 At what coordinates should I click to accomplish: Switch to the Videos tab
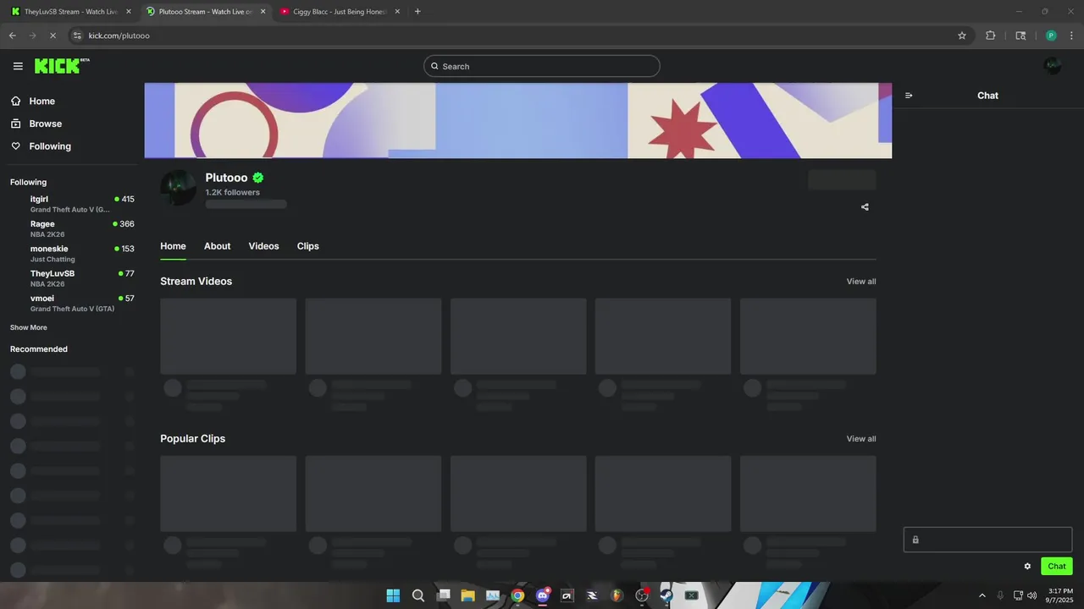[x=263, y=246]
